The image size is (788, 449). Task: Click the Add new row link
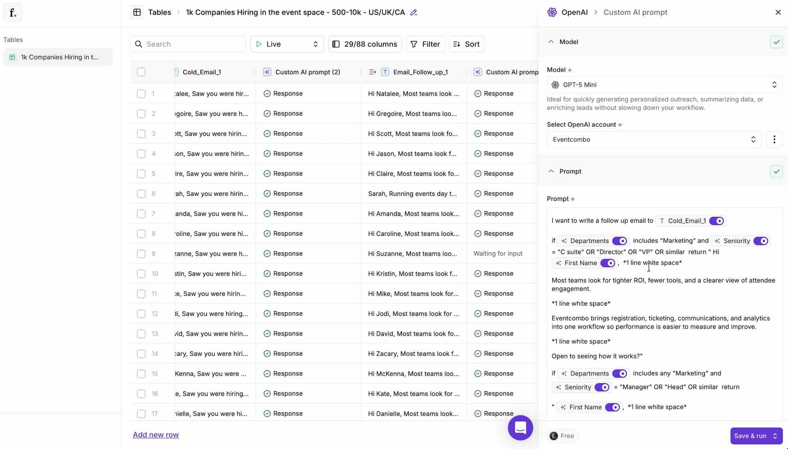(x=156, y=435)
